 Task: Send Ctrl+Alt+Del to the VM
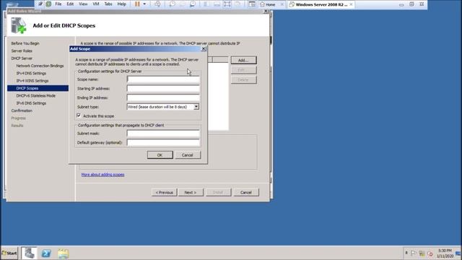(x=157, y=4)
